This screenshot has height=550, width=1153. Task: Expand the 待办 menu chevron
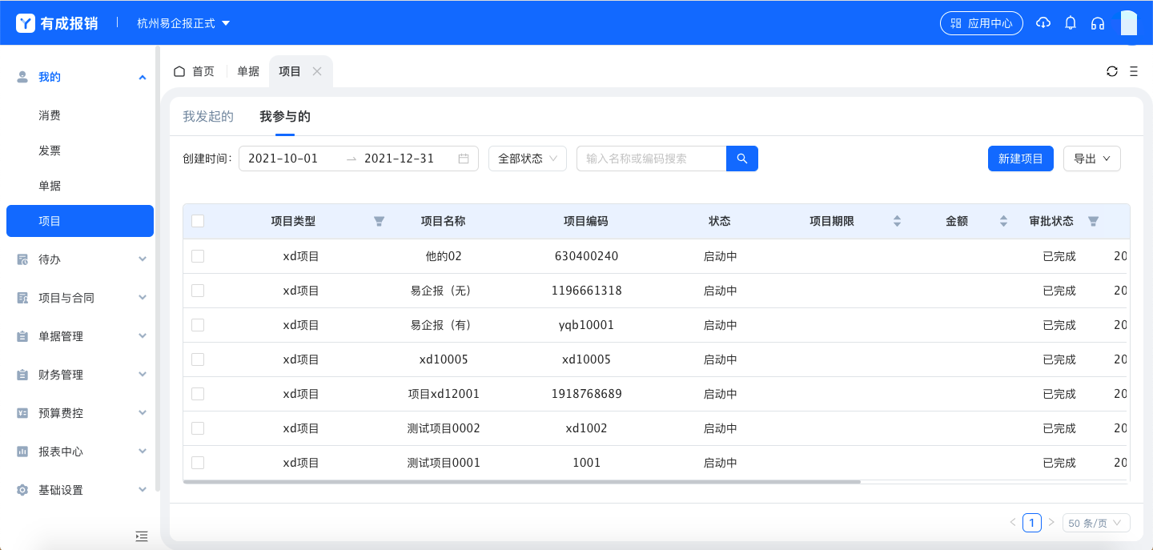pos(143,259)
